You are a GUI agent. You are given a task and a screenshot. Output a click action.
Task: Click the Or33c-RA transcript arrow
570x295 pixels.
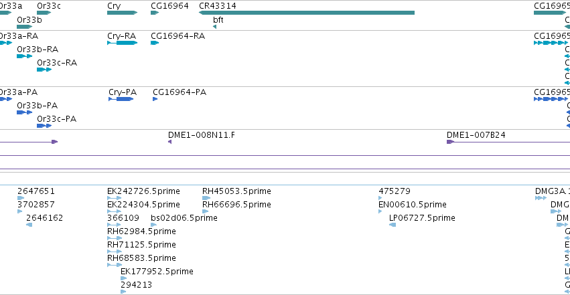pyautogui.click(x=44, y=70)
